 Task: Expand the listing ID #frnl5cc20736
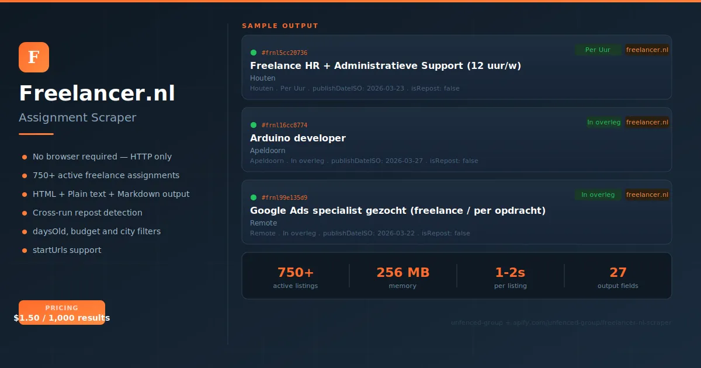pyautogui.click(x=284, y=52)
